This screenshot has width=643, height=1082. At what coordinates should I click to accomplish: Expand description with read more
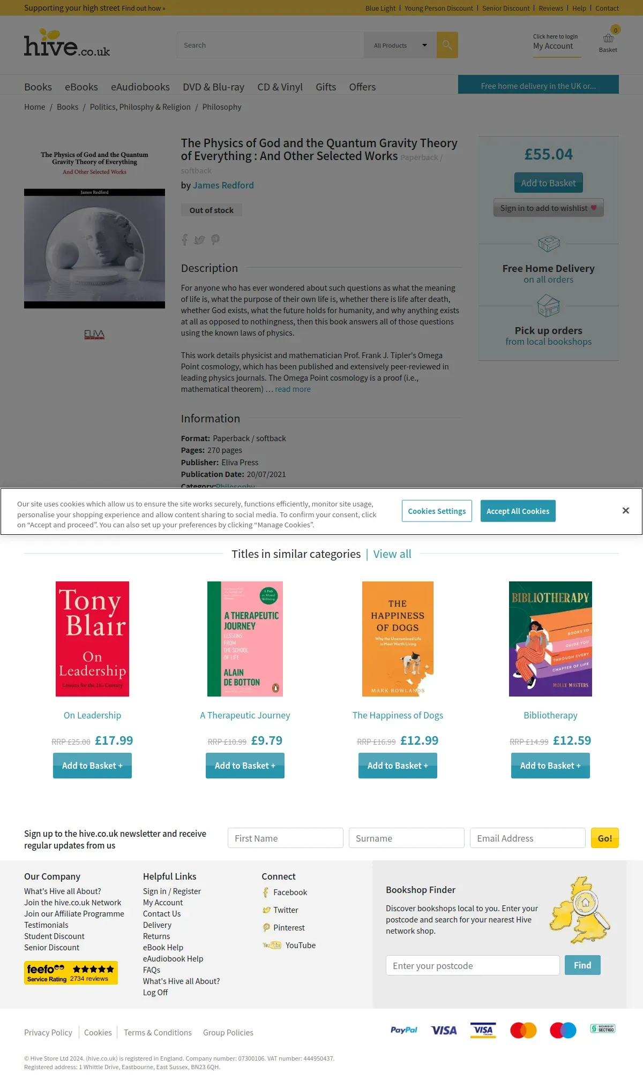293,389
